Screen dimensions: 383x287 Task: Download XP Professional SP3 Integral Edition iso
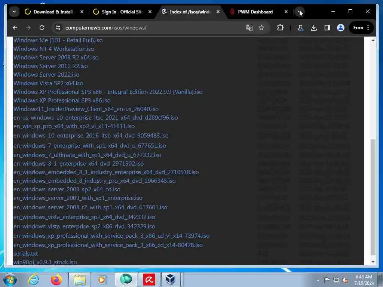point(108,92)
